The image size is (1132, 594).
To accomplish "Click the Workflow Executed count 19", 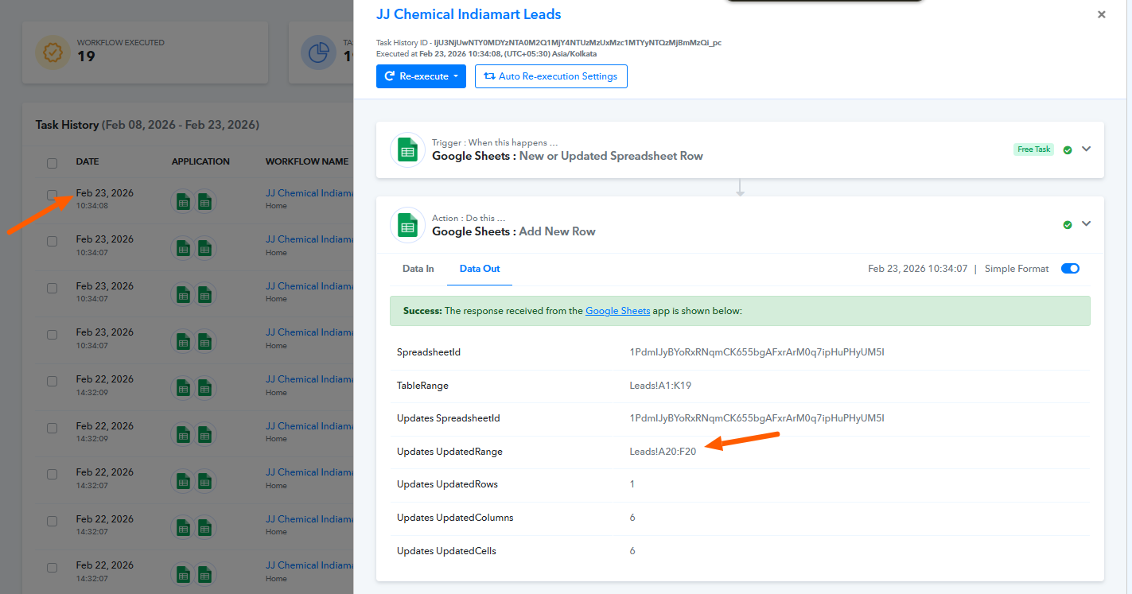I will [x=86, y=56].
